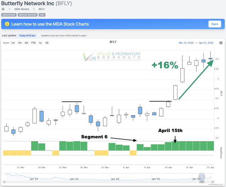
Task: Open the chart hamburger menu
Action: 221,43
